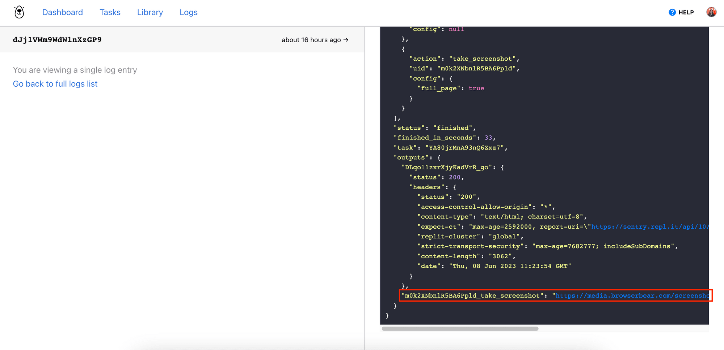The image size is (724, 350).
Task: Click the horizontal scrollbar under the JSON panel
Action: pyautogui.click(x=460, y=328)
